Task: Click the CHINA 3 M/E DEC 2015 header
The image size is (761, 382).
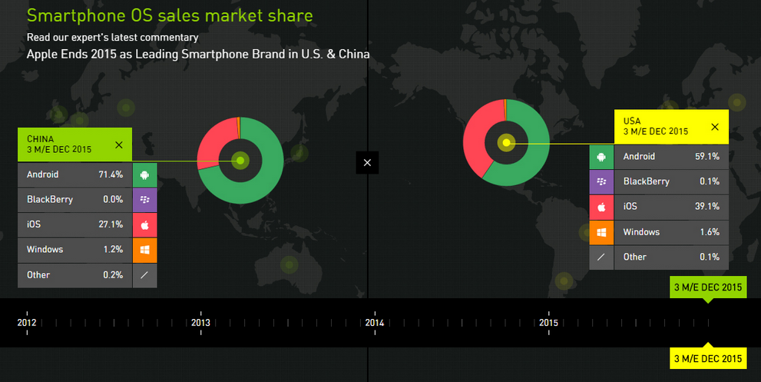Action: click(x=74, y=144)
